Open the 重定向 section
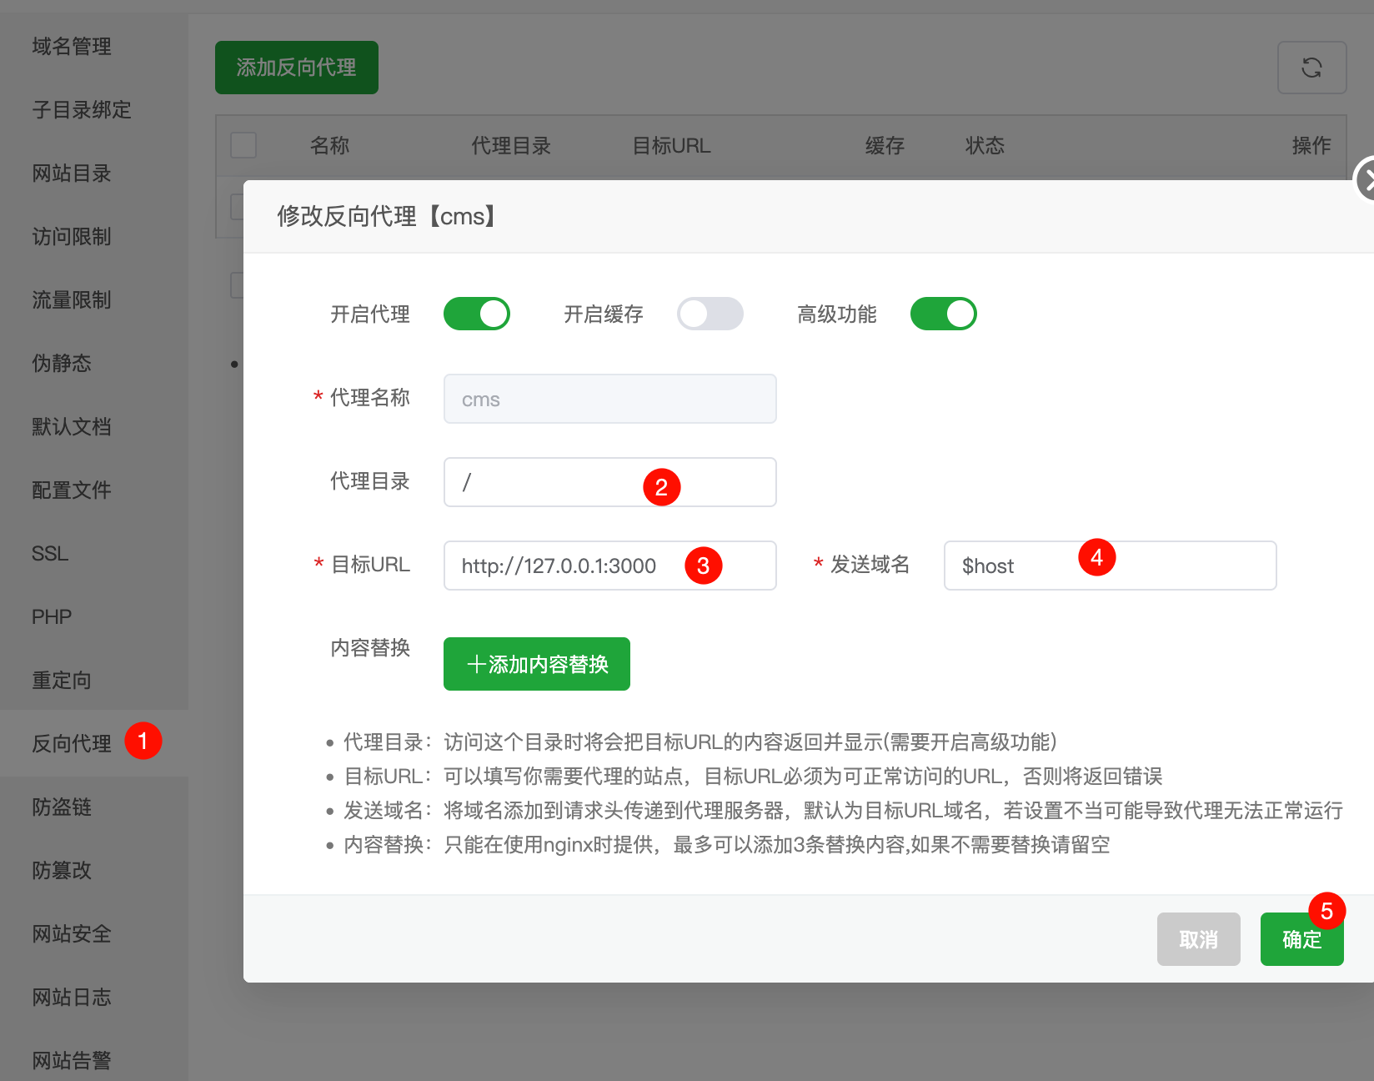Image resolution: width=1374 pixels, height=1081 pixels. 61,680
